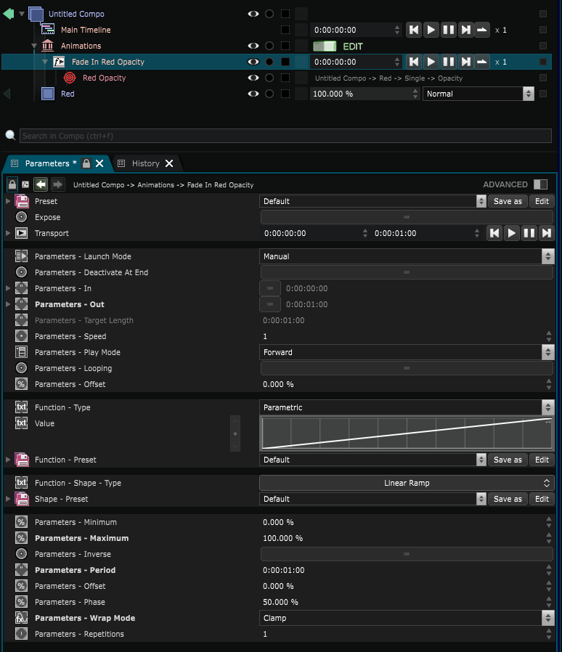Click the lock icon in Parameters tab
The image size is (562, 652).
coord(86,163)
